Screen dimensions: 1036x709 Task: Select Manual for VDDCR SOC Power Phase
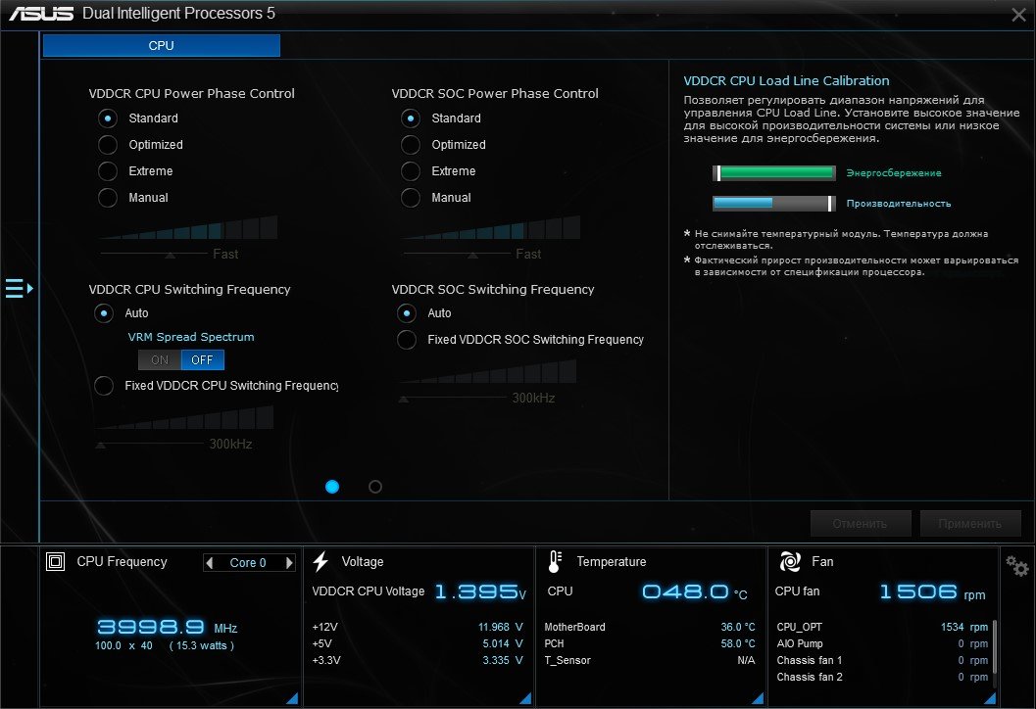(411, 198)
